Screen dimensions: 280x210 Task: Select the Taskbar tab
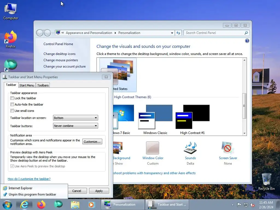coord(11,85)
